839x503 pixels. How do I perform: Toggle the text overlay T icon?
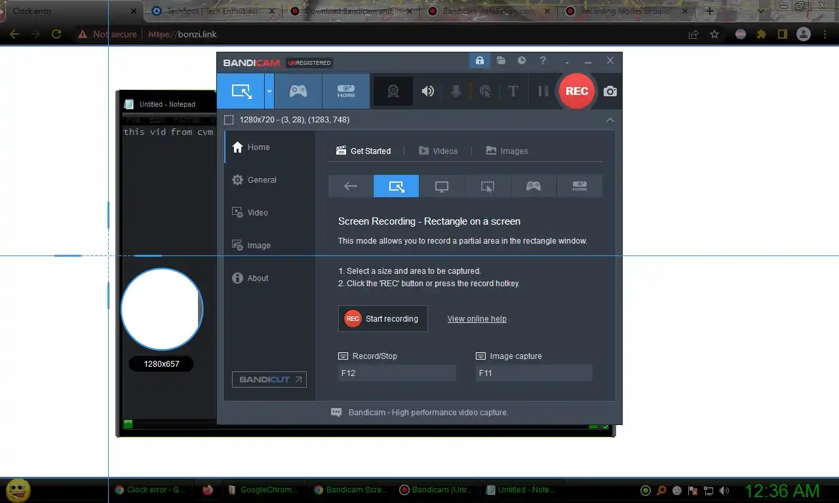pyautogui.click(x=513, y=91)
